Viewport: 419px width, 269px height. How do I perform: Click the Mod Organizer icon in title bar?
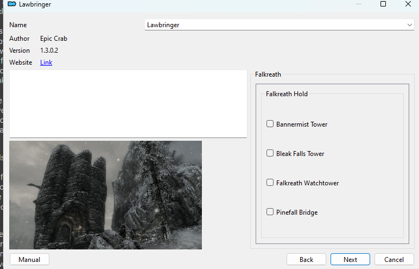tap(12, 4)
